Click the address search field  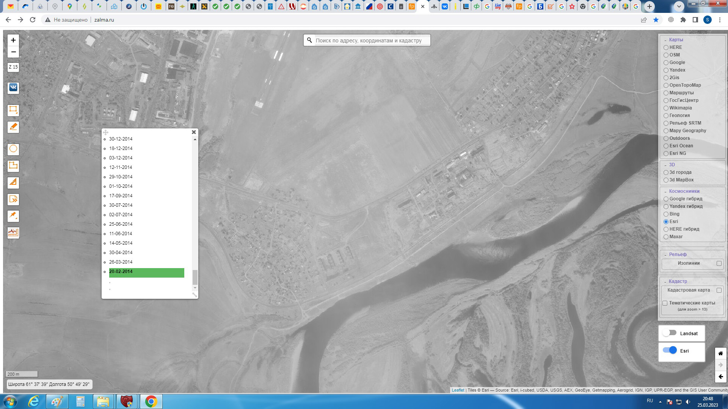coord(372,41)
